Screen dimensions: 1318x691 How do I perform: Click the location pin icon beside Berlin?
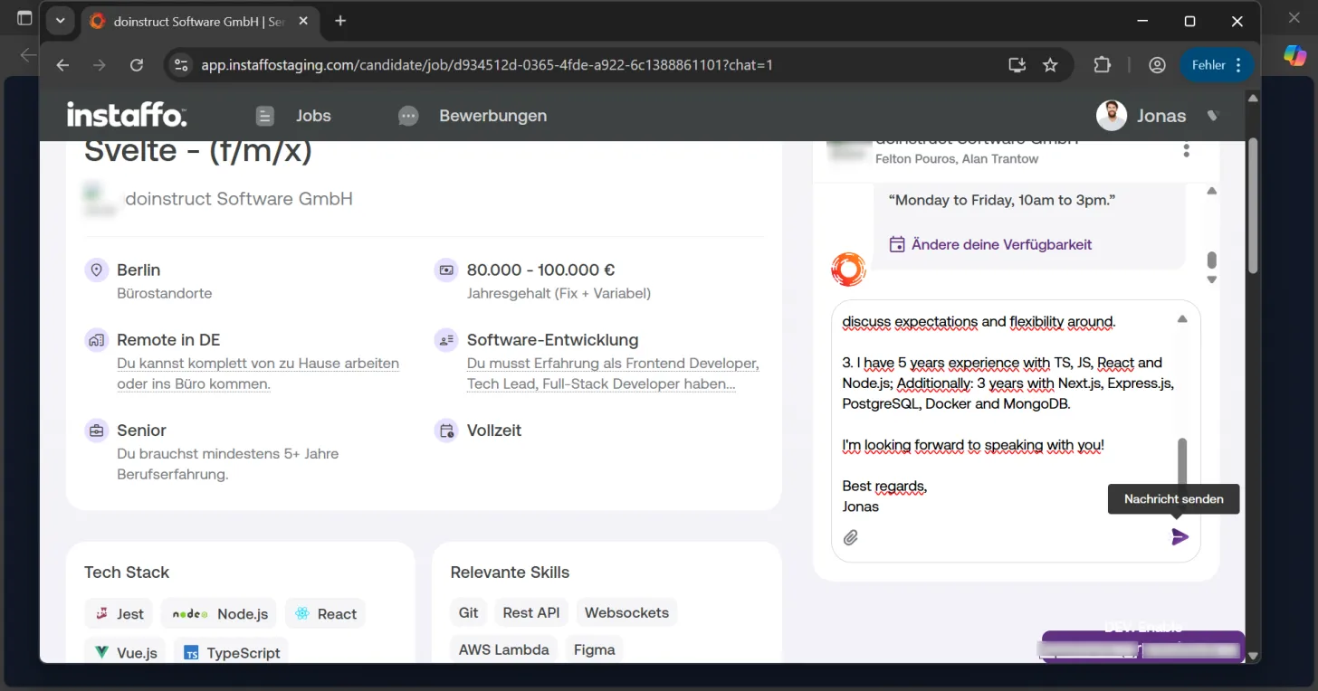(x=96, y=270)
